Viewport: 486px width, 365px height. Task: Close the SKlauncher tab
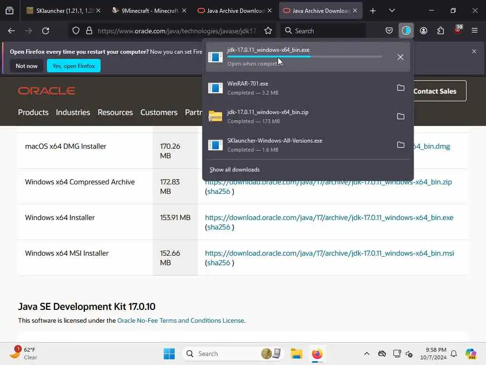click(98, 10)
